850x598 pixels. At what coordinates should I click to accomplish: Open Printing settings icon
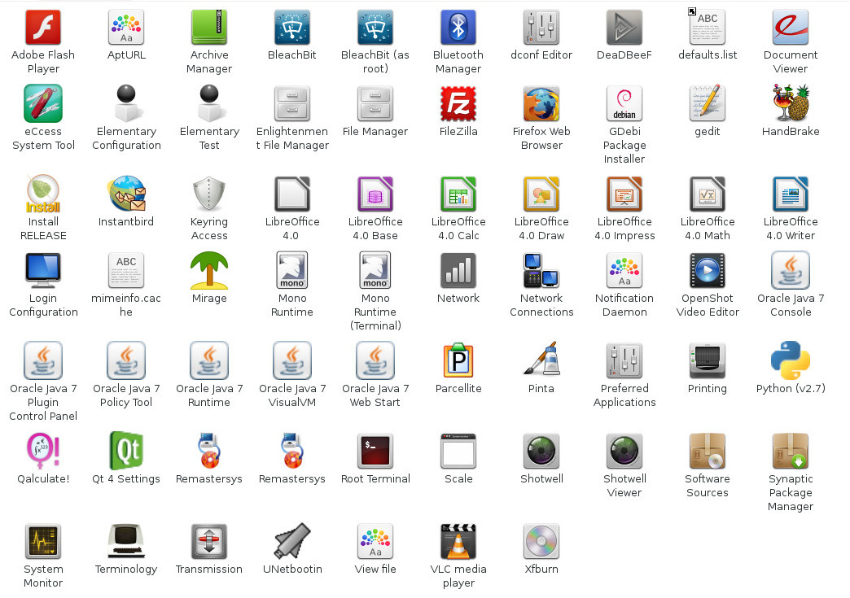(708, 360)
